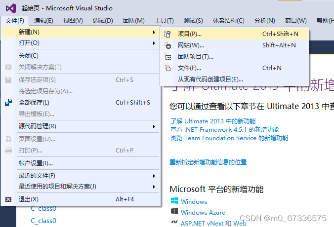This screenshot has height=227, width=334.
Task: Click the icon beside 关闭解决方案(T)
Action: (8, 67)
